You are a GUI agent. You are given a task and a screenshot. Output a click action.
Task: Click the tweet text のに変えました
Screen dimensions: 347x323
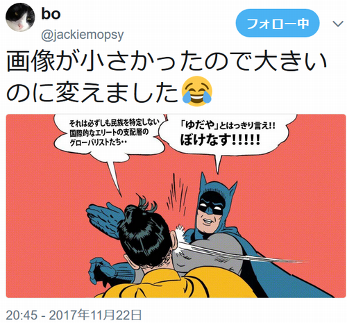tap(92, 92)
